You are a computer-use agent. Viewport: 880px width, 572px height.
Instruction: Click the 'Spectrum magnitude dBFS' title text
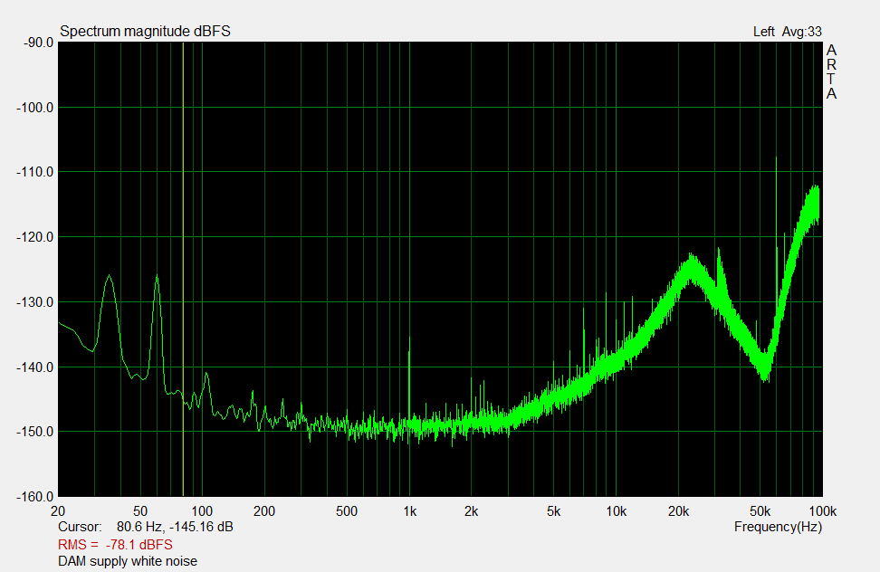pos(146,32)
